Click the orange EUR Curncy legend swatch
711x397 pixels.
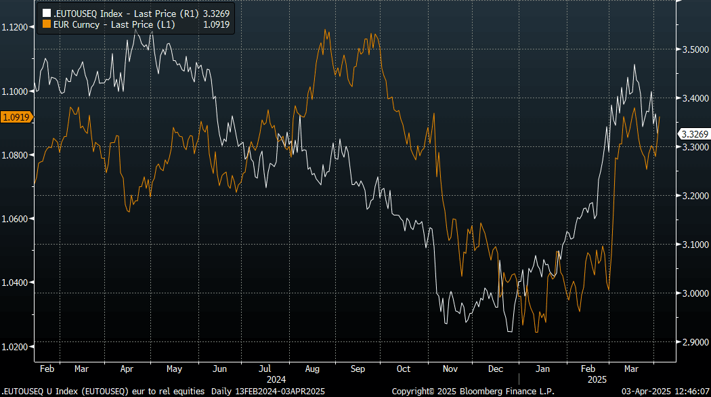pos(46,24)
